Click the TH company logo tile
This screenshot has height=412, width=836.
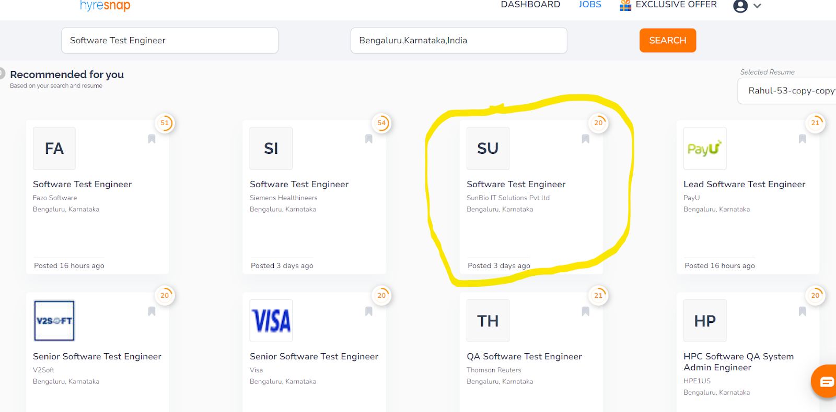click(x=488, y=321)
